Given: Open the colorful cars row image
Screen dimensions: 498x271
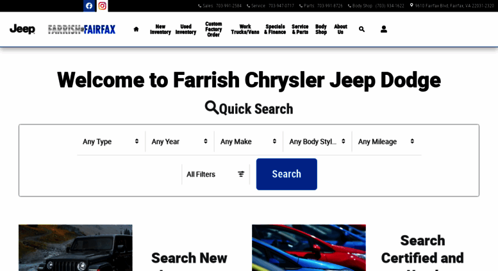Looking at the screenshot, I should [309, 248].
